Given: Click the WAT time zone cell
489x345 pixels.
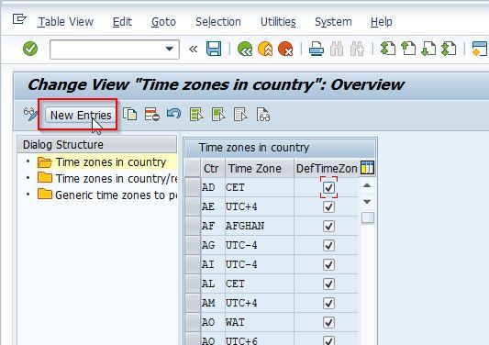Looking at the screenshot, I should (260, 322).
